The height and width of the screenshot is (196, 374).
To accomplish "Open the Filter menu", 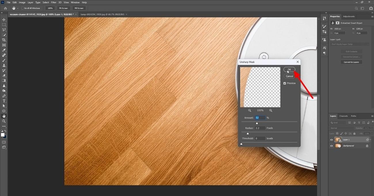I will coord(54,2).
